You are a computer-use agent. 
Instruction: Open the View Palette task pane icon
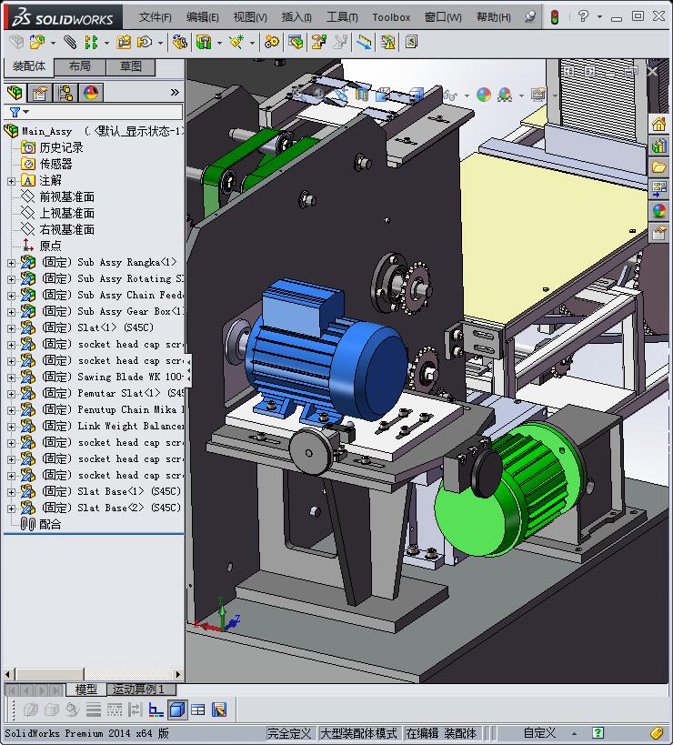pyautogui.click(x=658, y=188)
